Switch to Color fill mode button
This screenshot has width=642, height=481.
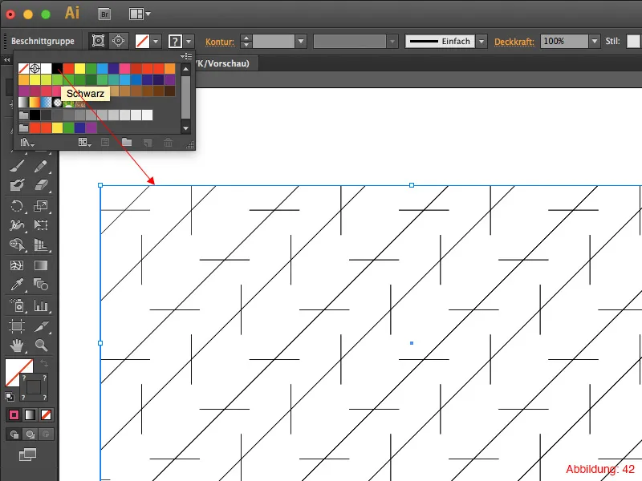tap(14, 415)
